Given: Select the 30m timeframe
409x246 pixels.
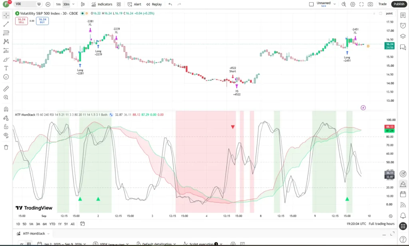Looking at the screenshot, I should pos(66,4).
